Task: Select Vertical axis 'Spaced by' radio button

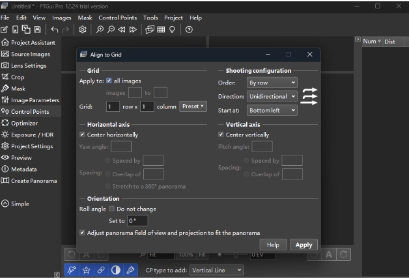Action: pos(246,161)
